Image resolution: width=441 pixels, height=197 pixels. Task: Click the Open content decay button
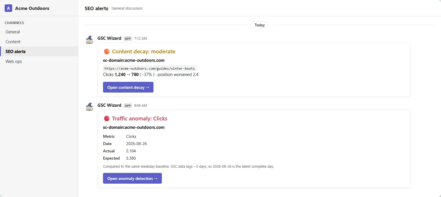tap(128, 87)
